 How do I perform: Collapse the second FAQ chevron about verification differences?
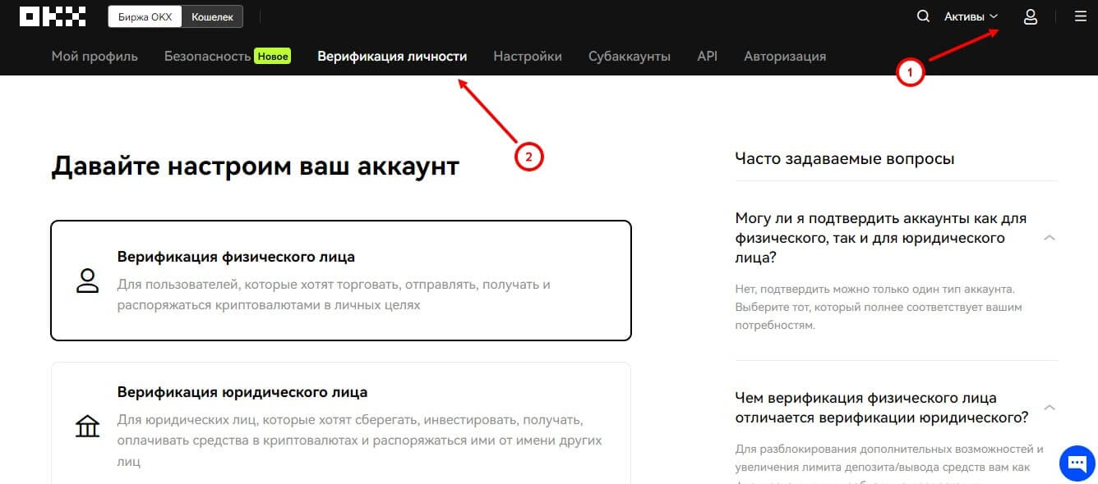pos(1049,408)
